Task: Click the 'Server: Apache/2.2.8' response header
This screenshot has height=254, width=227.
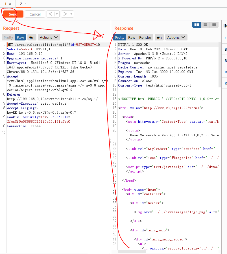Action: (x=153, y=54)
